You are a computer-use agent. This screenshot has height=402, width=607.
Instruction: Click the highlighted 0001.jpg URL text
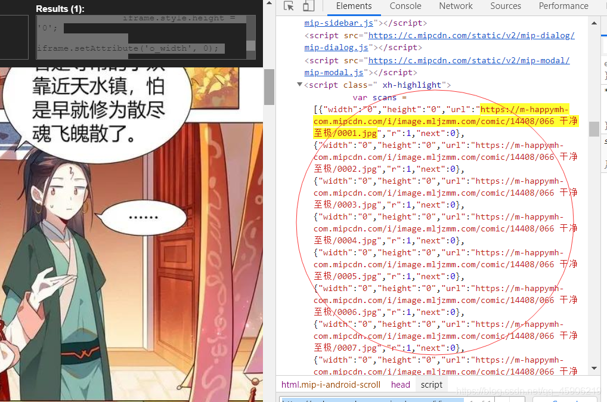tap(445, 121)
